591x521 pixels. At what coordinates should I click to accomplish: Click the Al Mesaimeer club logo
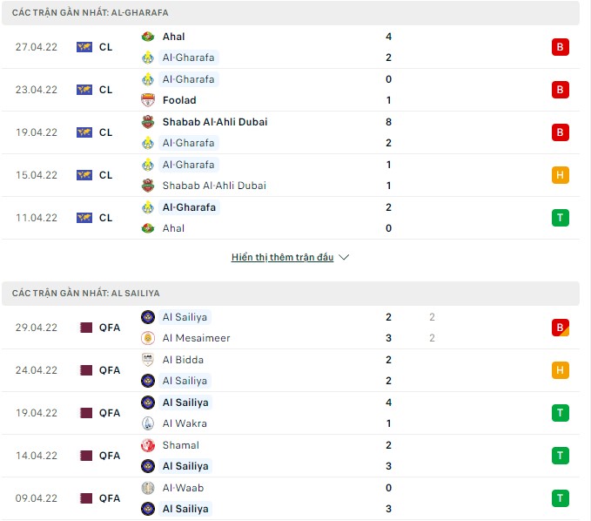point(148,338)
